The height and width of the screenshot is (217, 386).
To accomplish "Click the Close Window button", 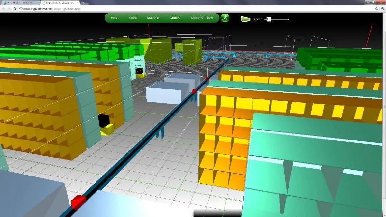I will click(x=203, y=18).
